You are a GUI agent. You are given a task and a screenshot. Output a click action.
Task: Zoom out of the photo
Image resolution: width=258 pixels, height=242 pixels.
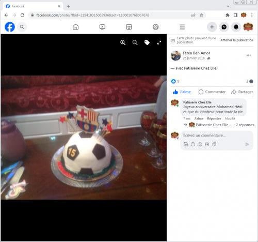tap(135, 42)
